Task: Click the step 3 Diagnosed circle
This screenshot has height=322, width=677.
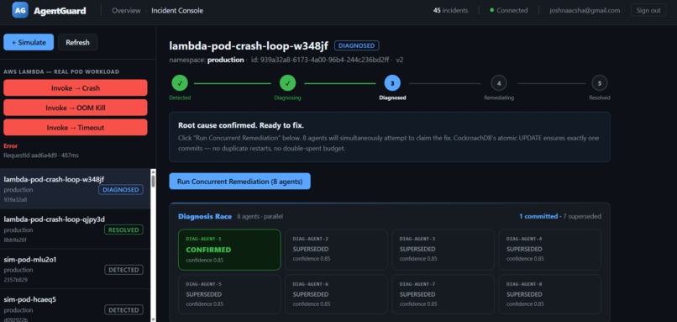Action: point(392,83)
